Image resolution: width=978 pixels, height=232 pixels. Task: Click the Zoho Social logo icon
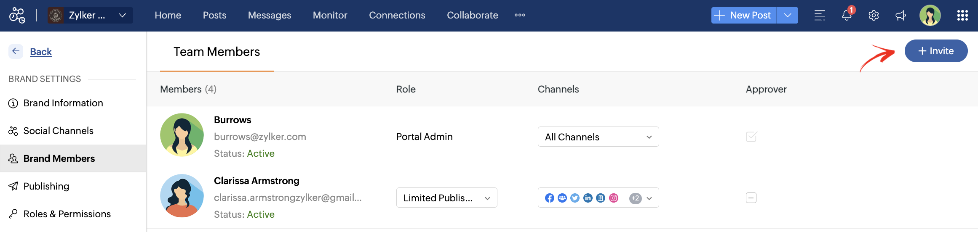pos(17,16)
